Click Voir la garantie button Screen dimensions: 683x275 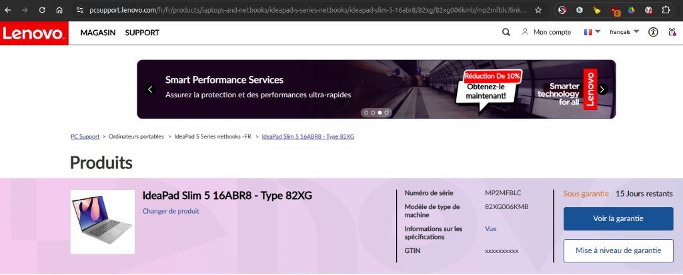pos(618,218)
